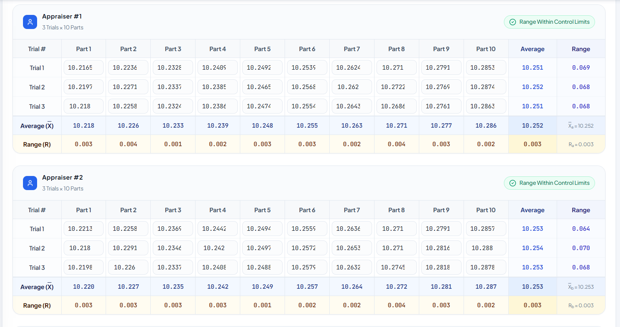Edit Appraiser #1 Trial 3 Part 3 value

click(173, 106)
